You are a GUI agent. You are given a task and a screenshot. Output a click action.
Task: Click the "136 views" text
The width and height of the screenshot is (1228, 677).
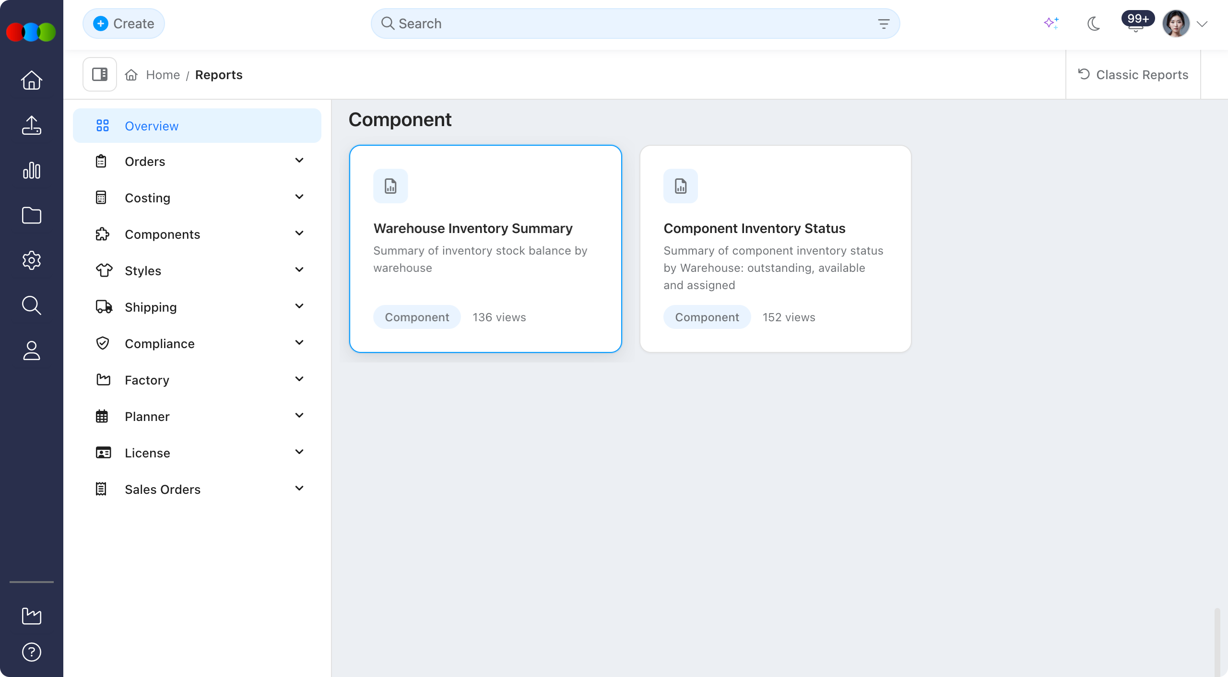pyautogui.click(x=499, y=317)
